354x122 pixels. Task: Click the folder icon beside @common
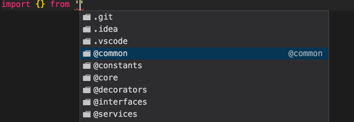87,54
